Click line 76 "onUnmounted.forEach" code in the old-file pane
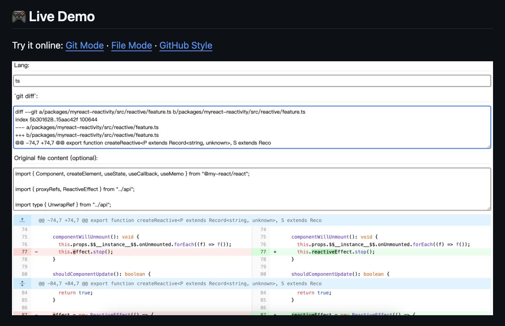Screen dimensions: 505x326 145,244
